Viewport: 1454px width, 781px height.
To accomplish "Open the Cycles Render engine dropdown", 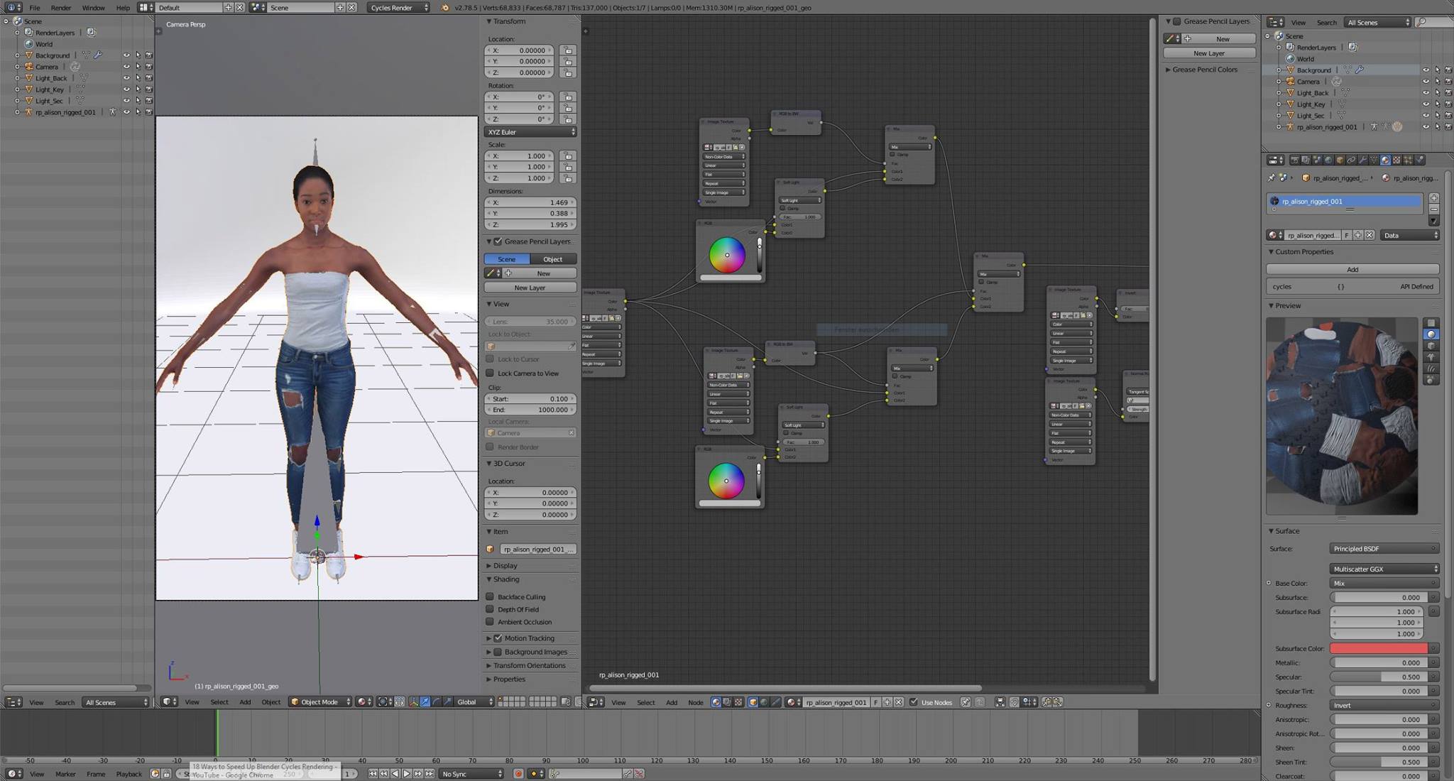I will coord(399,7).
